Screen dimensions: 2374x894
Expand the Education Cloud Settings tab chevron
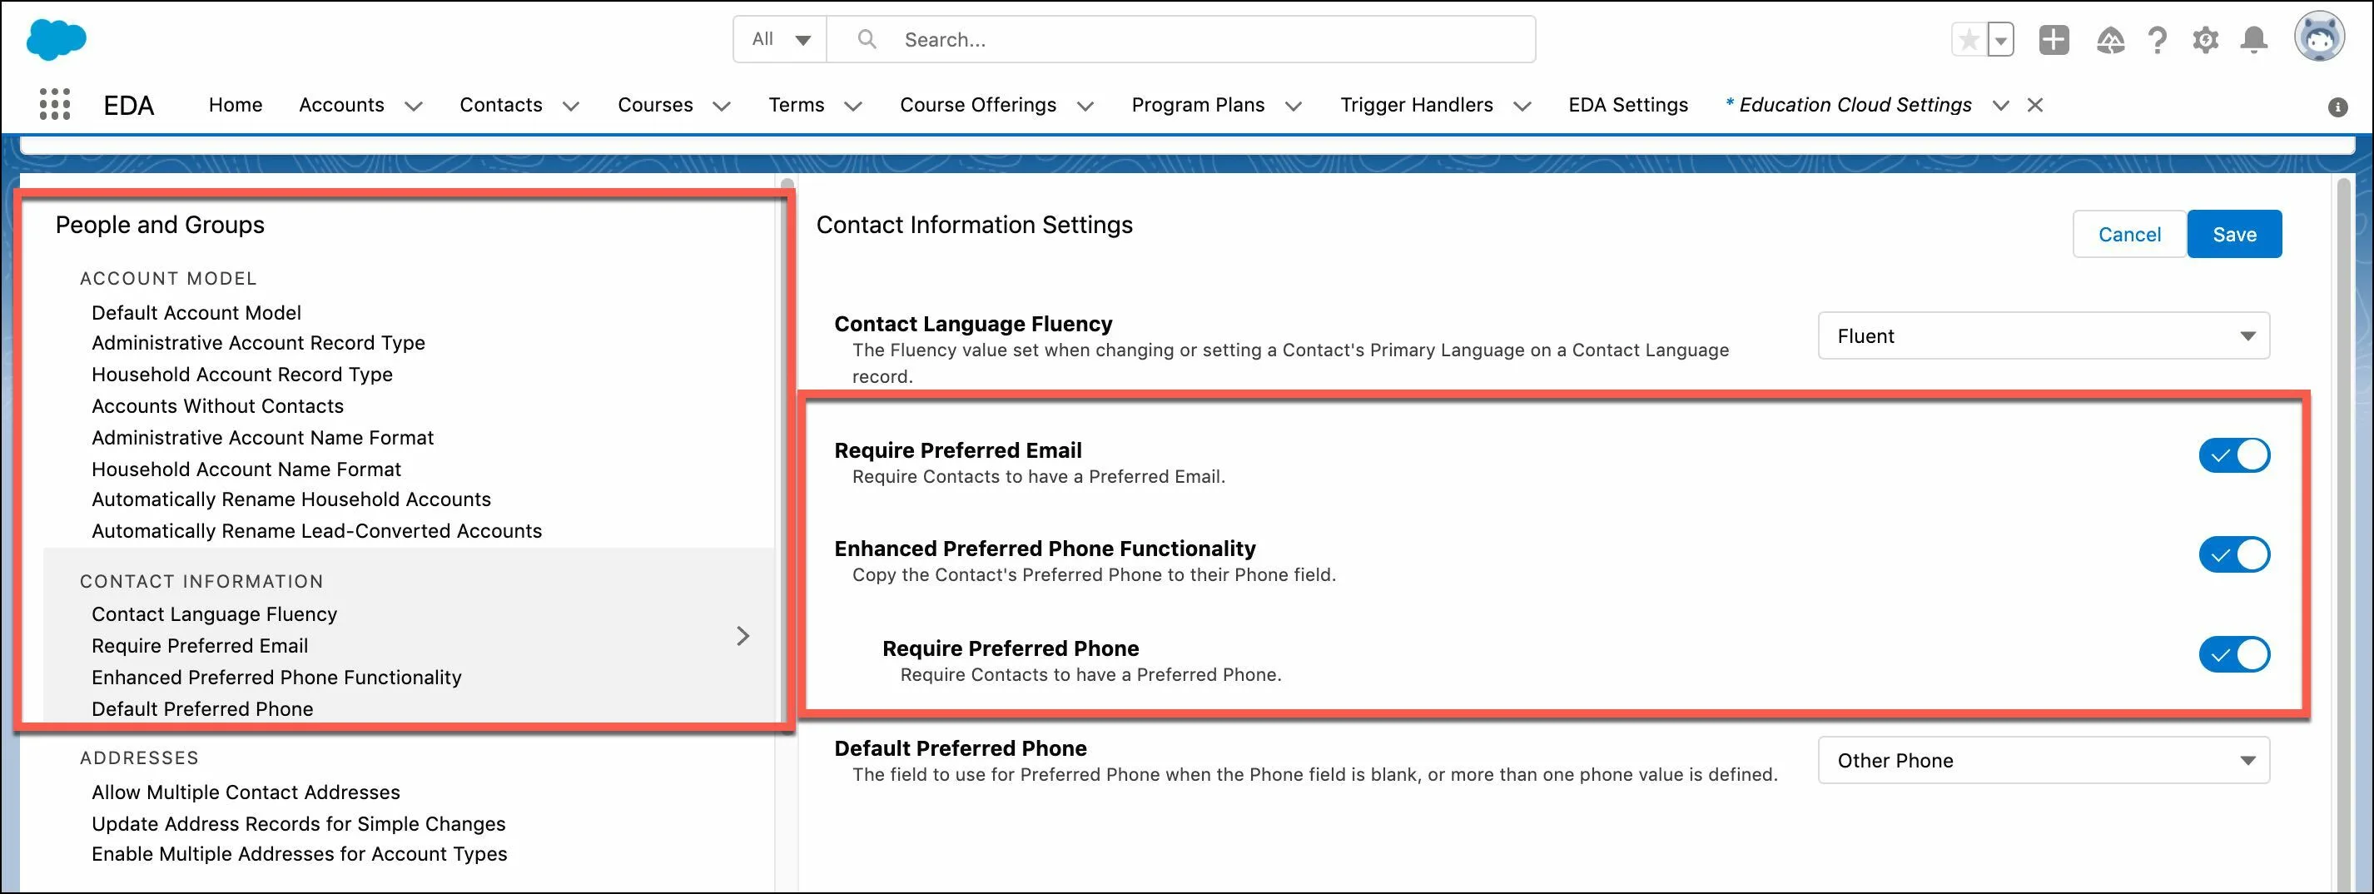click(2001, 106)
